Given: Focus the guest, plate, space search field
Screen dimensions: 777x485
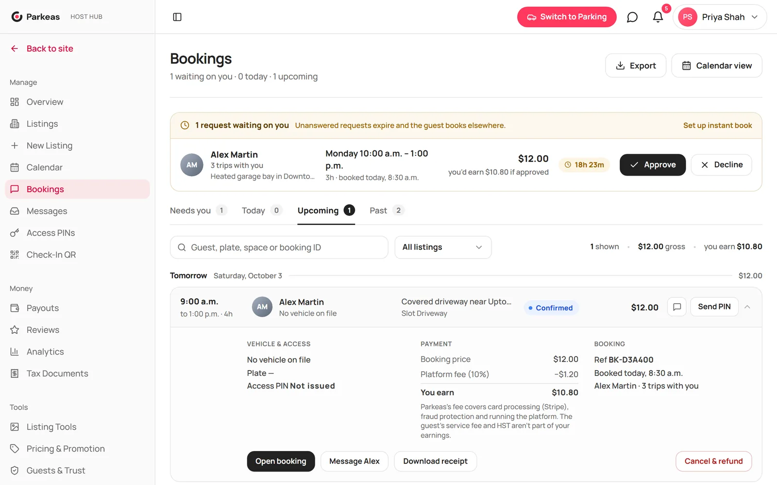Looking at the screenshot, I should [279, 247].
